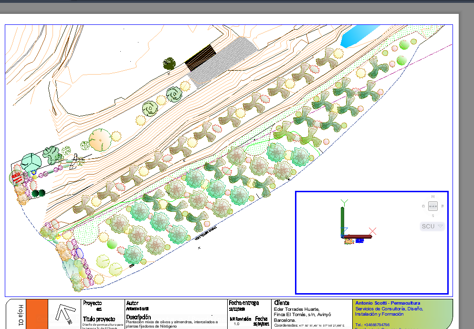Click the ViewCube top face
Image resolution: width=474 pixels, height=329 pixels.
pyautogui.click(x=433, y=206)
